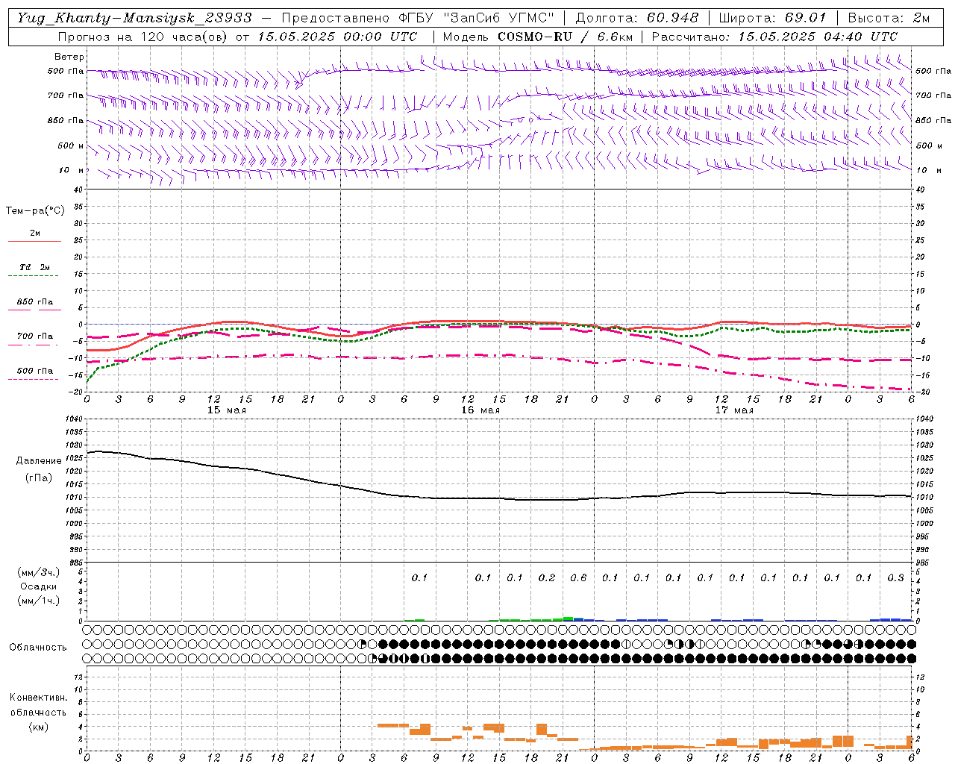Select the 10 м wind level label on left
Image resolution: width=955 pixels, height=764 pixels.
tap(72, 170)
